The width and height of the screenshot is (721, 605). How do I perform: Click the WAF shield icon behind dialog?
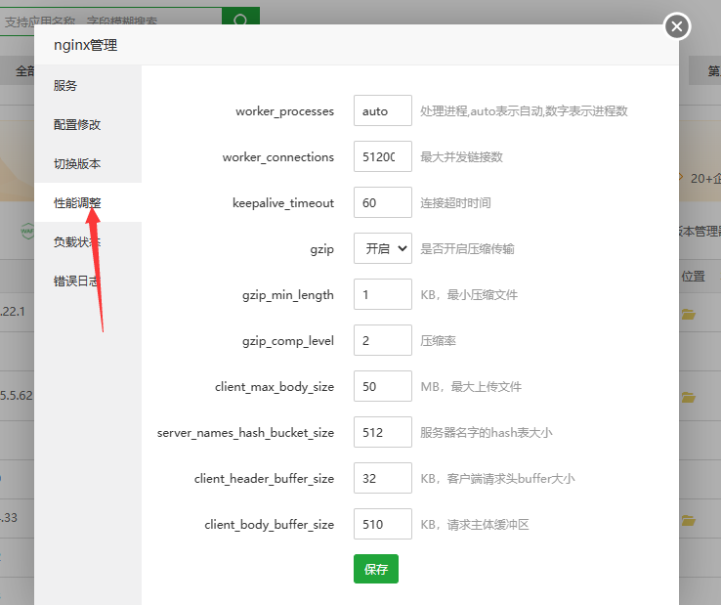point(27,231)
